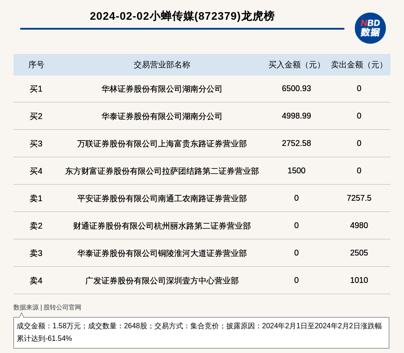The image size is (404, 353).
Task: Click the buy amount 6500.93
Action: point(296,88)
